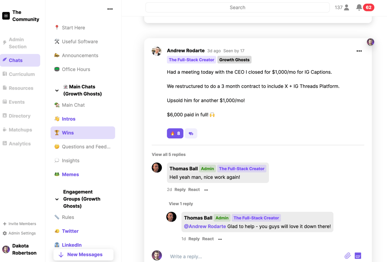Insert a GIF in the reply
The width and height of the screenshot is (387, 262).
pos(358,256)
